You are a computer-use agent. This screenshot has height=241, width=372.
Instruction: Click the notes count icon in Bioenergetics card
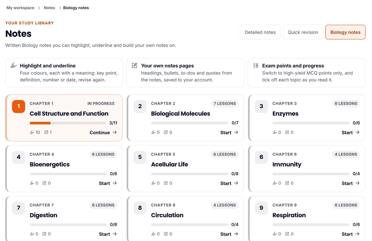coord(44,183)
